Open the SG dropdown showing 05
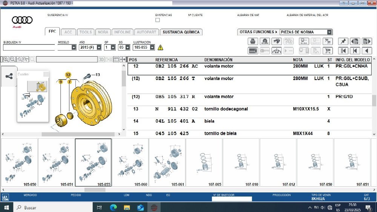This screenshot has width=377, height=212. point(128,48)
